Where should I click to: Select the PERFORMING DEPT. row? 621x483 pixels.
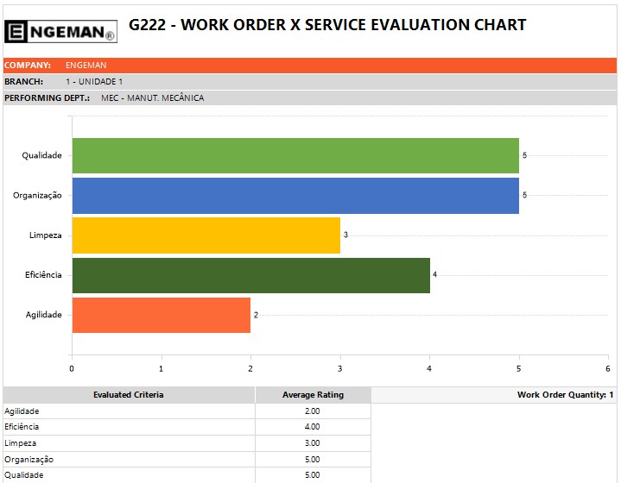click(x=310, y=97)
